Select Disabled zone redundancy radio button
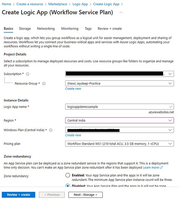179x199 pixels. tap(68, 185)
